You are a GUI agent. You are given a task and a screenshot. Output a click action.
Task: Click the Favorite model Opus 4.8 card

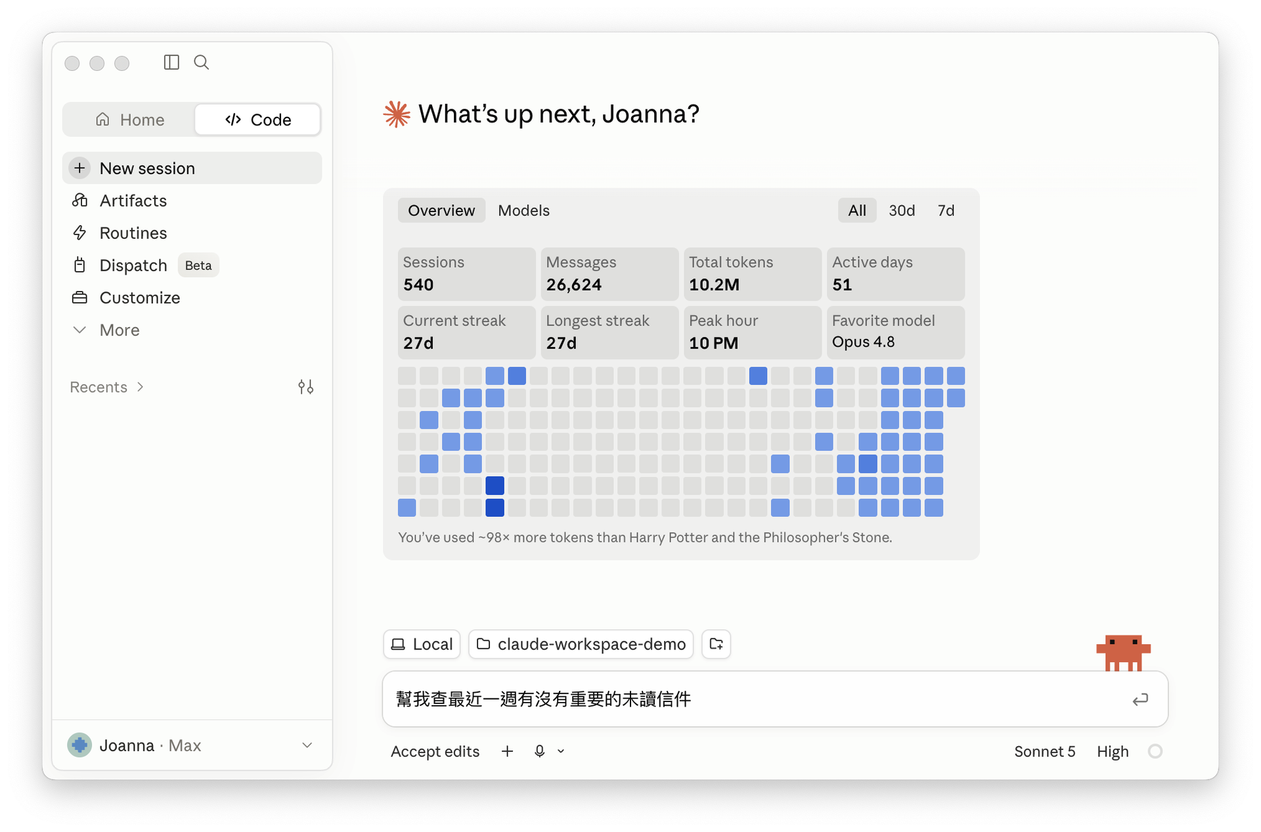[896, 332]
